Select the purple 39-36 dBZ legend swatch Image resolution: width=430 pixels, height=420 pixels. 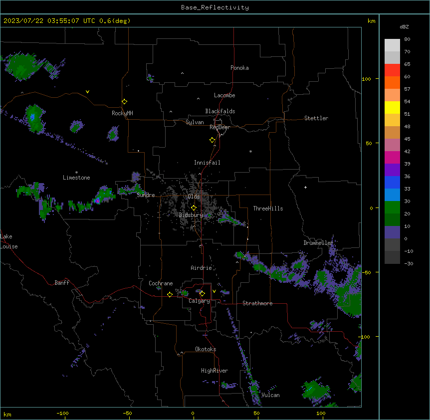point(392,170)
